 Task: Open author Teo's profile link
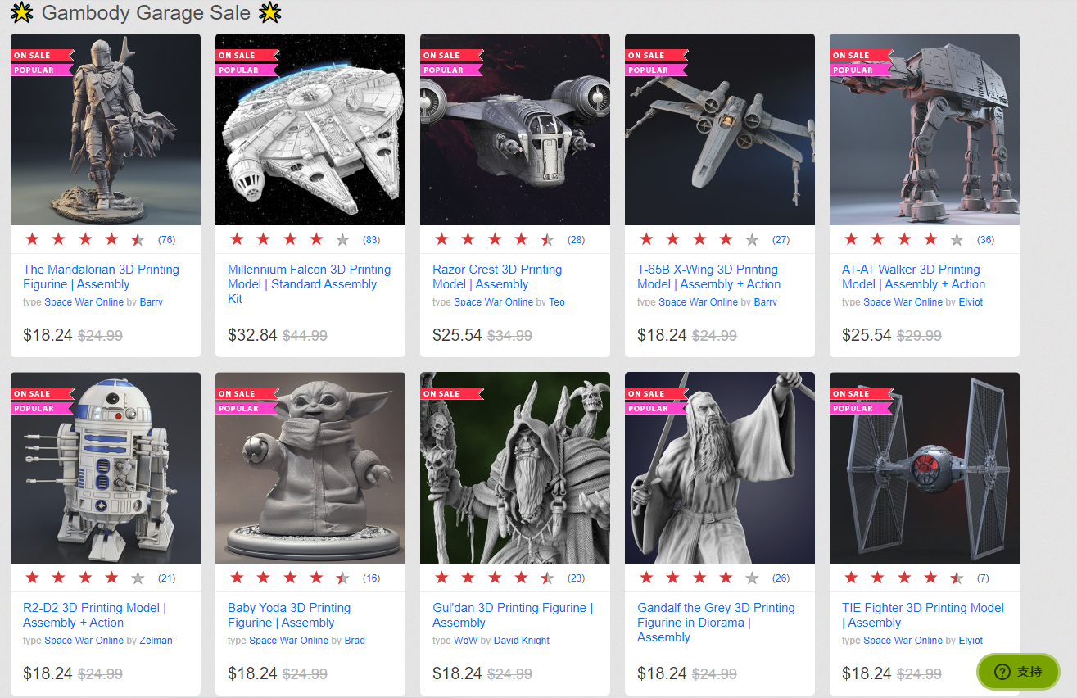(x=557, y=302)
